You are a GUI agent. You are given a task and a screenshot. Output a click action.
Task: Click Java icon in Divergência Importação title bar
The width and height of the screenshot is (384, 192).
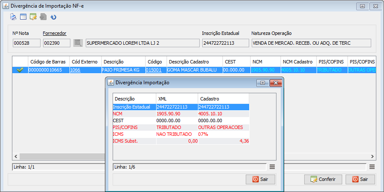pos(111,83)
